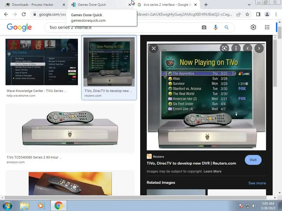Screen dimensions: 282x211
Task: Go back to the previous page
Action: pos(6,14)
